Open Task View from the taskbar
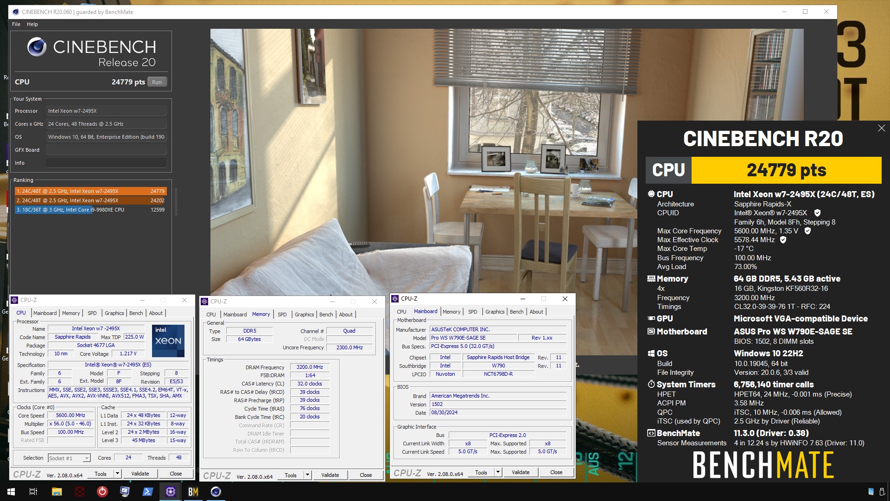Viewport: 890px width, 501px height. (x=33, y=492)
